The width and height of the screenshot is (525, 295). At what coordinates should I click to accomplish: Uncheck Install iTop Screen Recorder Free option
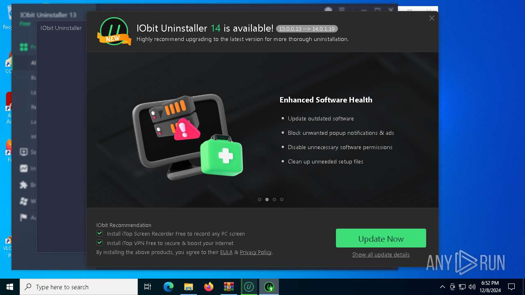click(x=100, y=233)
